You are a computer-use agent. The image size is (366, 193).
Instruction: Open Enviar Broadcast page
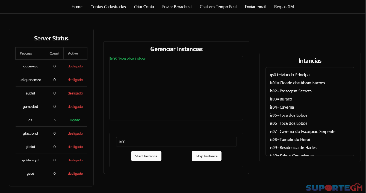point(177,7)
